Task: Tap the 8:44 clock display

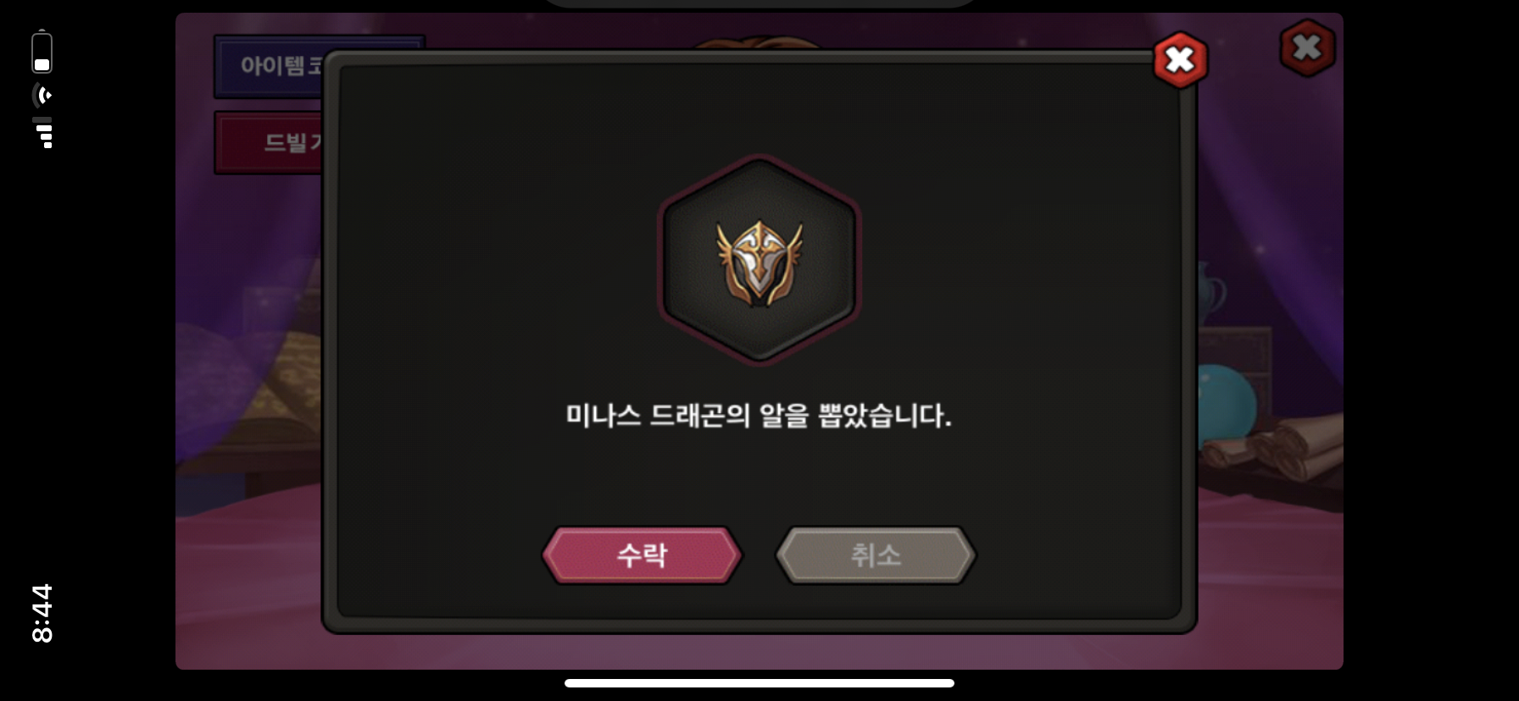Action: [x=42, y=613]
